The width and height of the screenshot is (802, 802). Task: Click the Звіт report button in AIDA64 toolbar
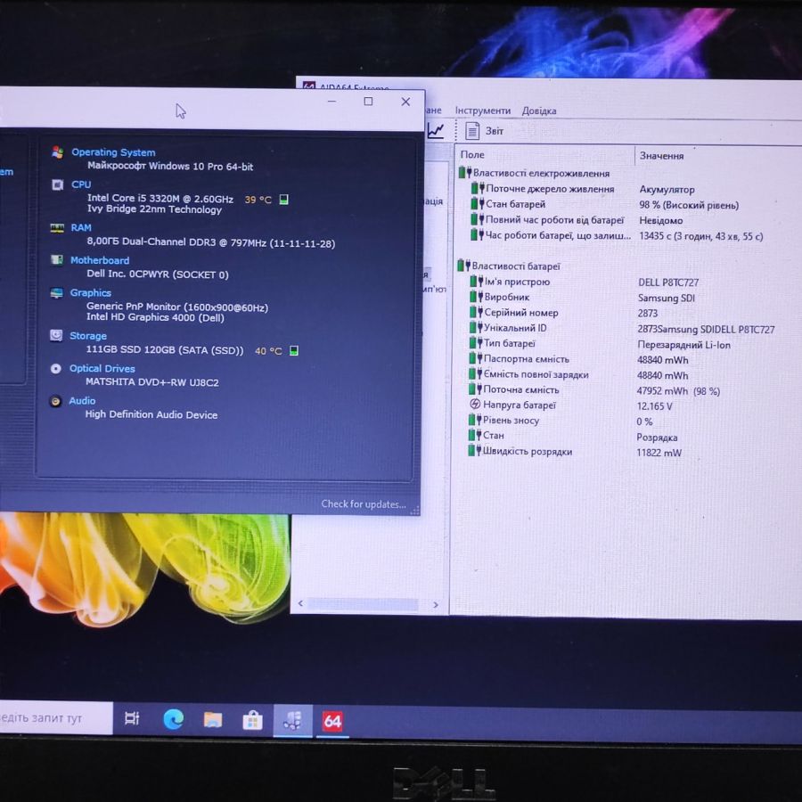[484, 131]
